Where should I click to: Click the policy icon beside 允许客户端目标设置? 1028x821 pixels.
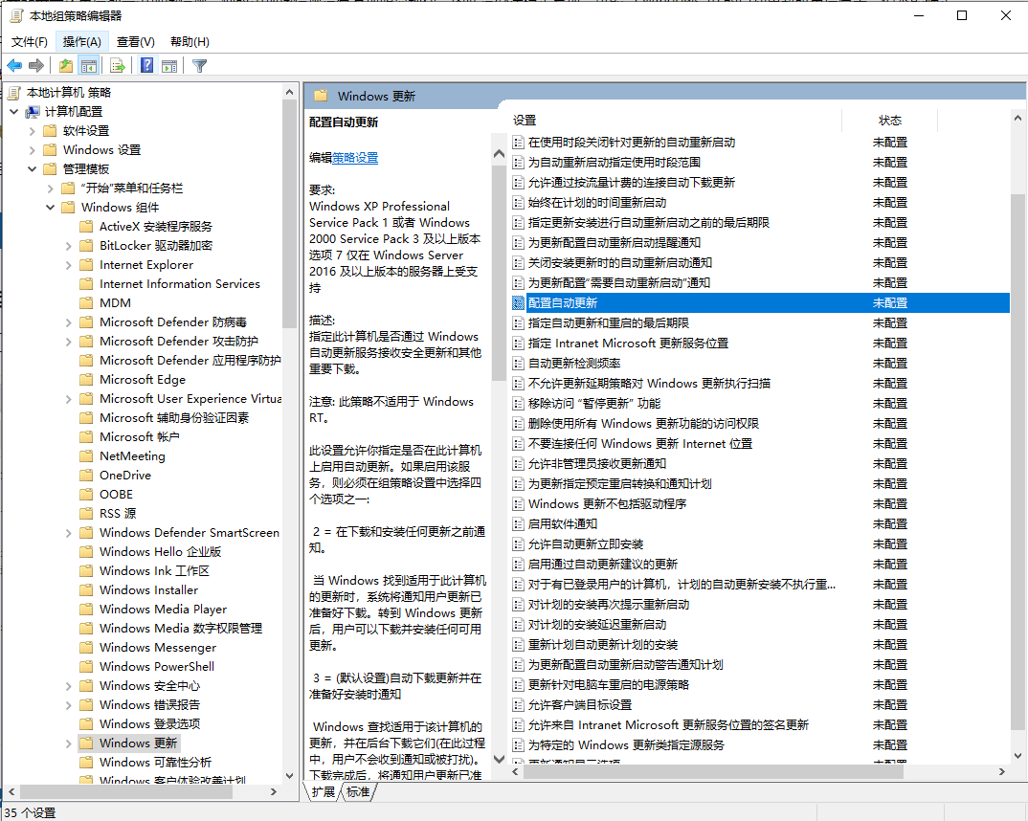tap(518, 705)
